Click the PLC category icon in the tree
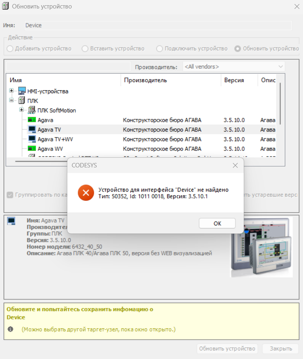303x359 pixels. point(22,100)
